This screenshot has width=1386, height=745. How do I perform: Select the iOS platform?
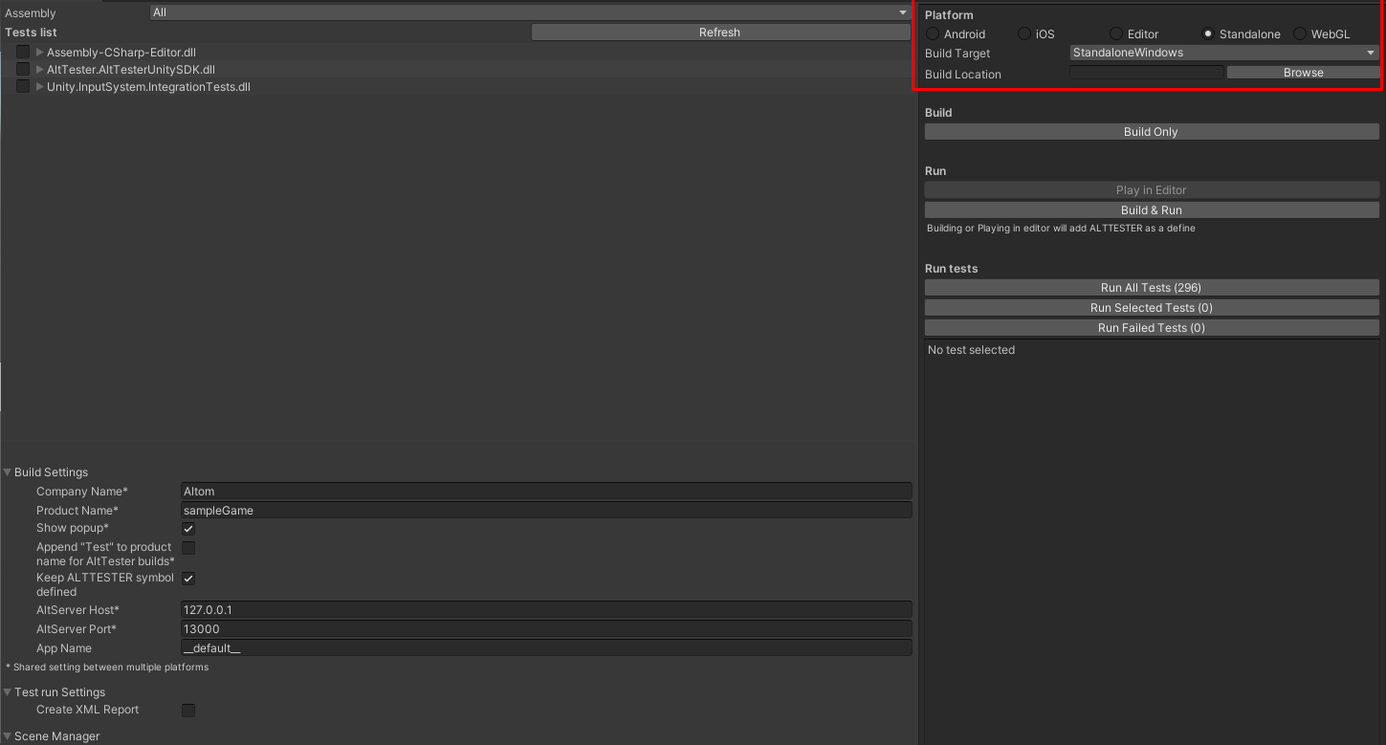(1023, 33)
